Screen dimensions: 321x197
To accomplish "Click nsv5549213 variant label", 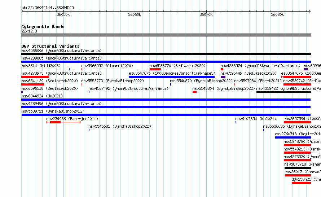I will 302,149.
